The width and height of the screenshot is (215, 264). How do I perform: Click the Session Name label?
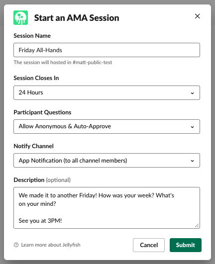pos(32,36)
